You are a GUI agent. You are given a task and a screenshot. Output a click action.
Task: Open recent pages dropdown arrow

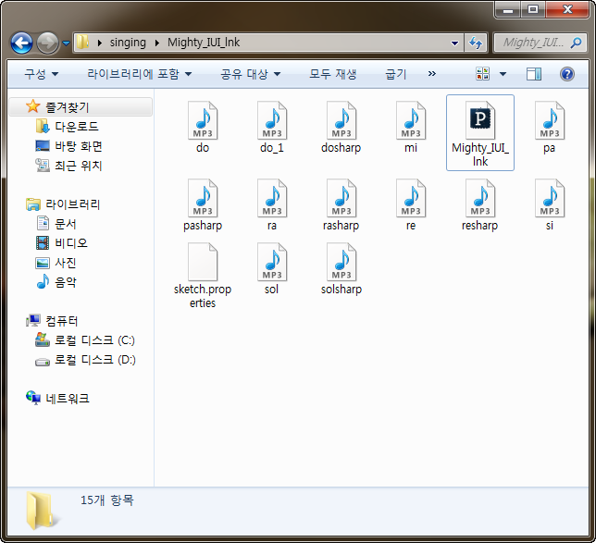coord(66,43)
